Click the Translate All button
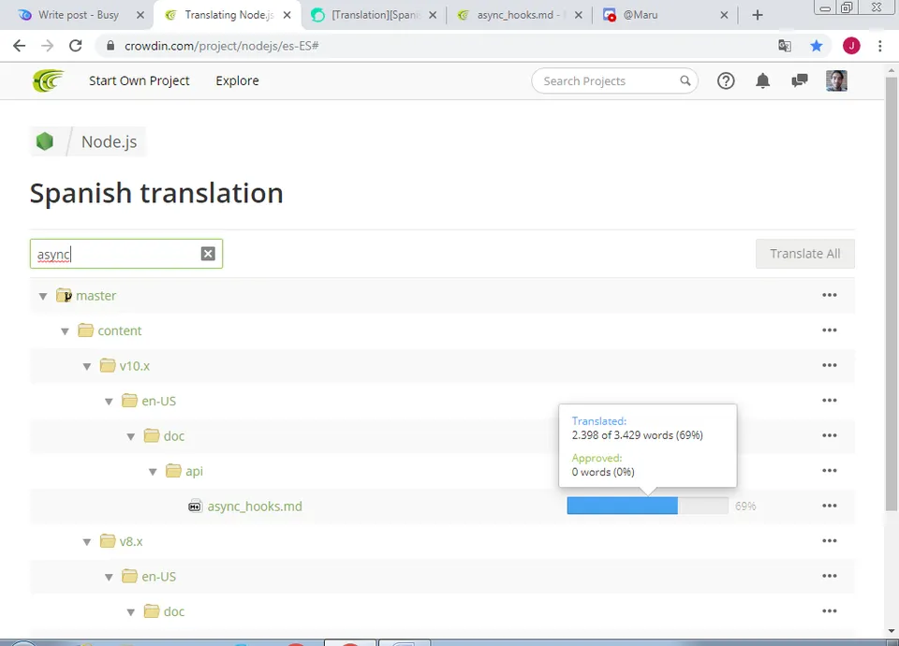This screenshot has width=899, height=646. (805, 254)
